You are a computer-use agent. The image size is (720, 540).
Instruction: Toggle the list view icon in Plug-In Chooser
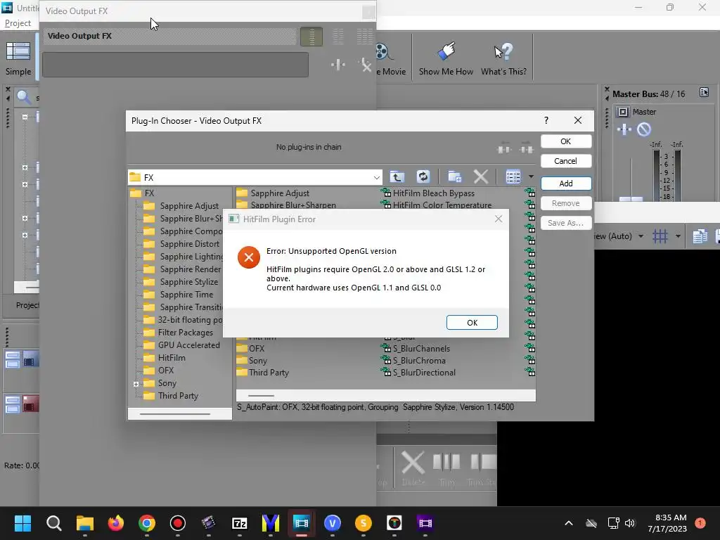coord(513,176)
